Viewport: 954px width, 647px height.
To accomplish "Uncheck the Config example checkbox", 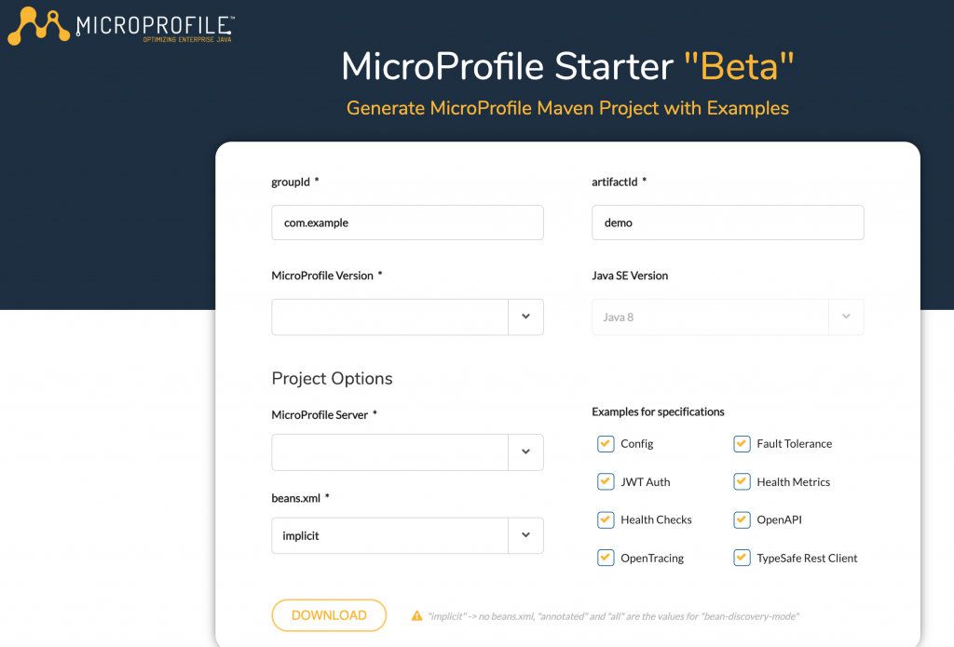I will point(606,444).
